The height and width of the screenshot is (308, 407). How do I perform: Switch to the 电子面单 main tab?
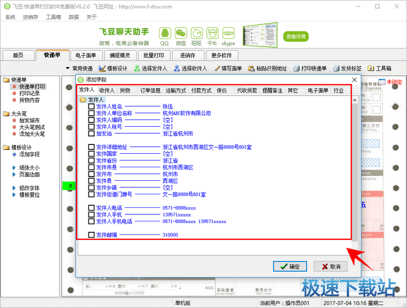coord(86,55)
